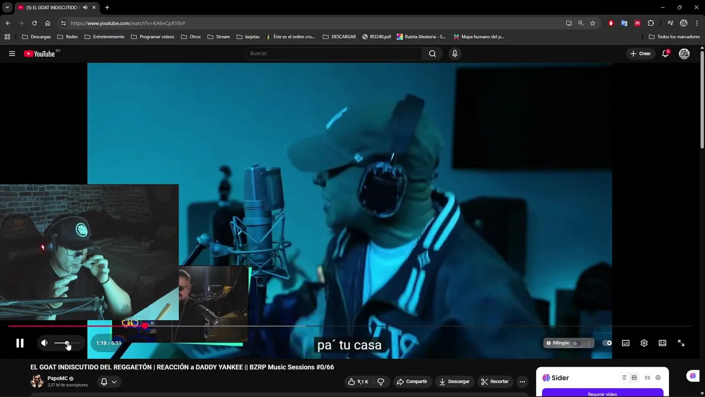
Task: Start voice search with microphone
Action: point(454,53)
